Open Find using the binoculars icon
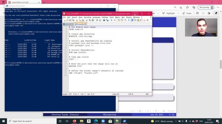222x124 pixels. point(104,20)
